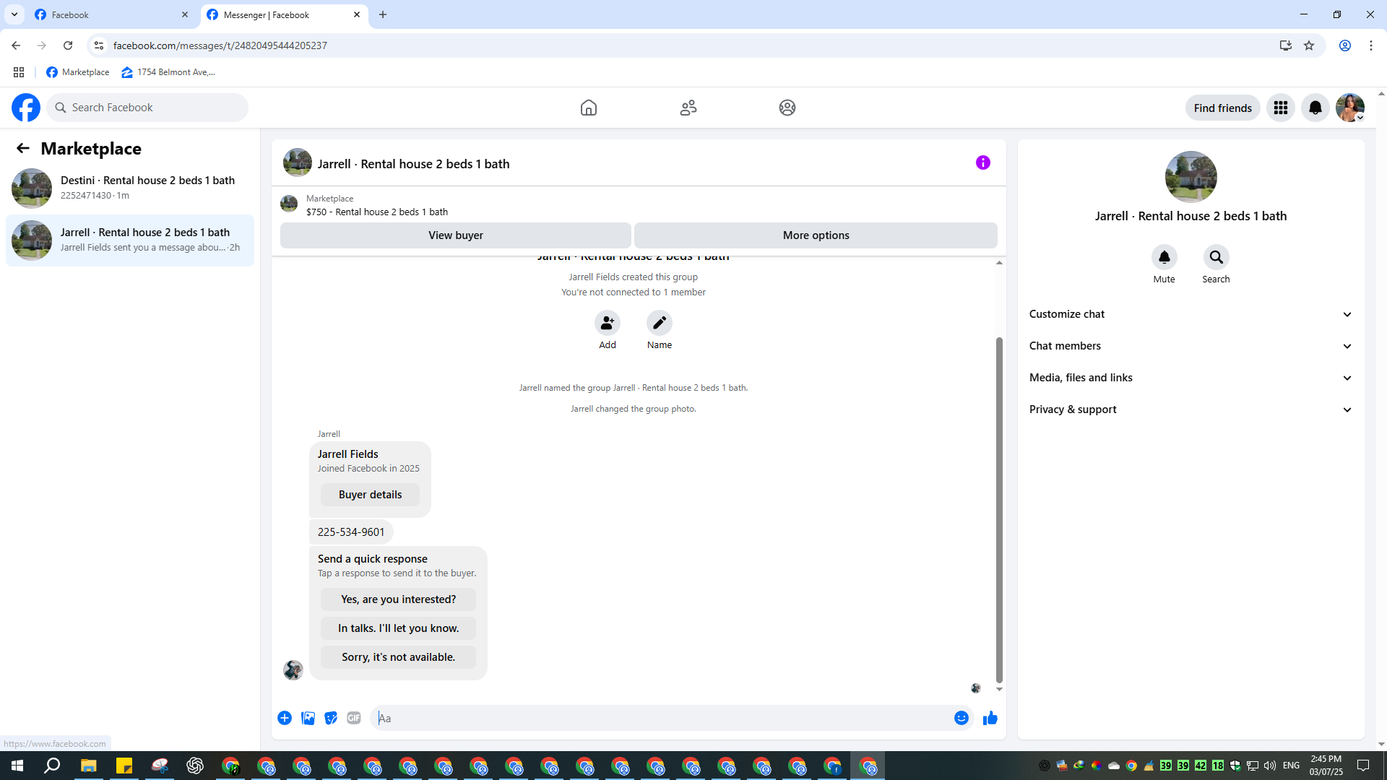The height and width of the screenshot is (780, 1387).
Task: Click the View buyer button
Action: (x=455, y=235)
